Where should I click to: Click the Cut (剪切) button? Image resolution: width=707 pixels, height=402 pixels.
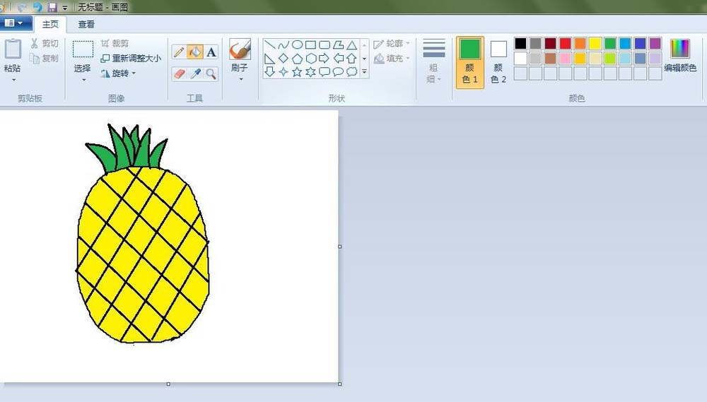[44, 43]
